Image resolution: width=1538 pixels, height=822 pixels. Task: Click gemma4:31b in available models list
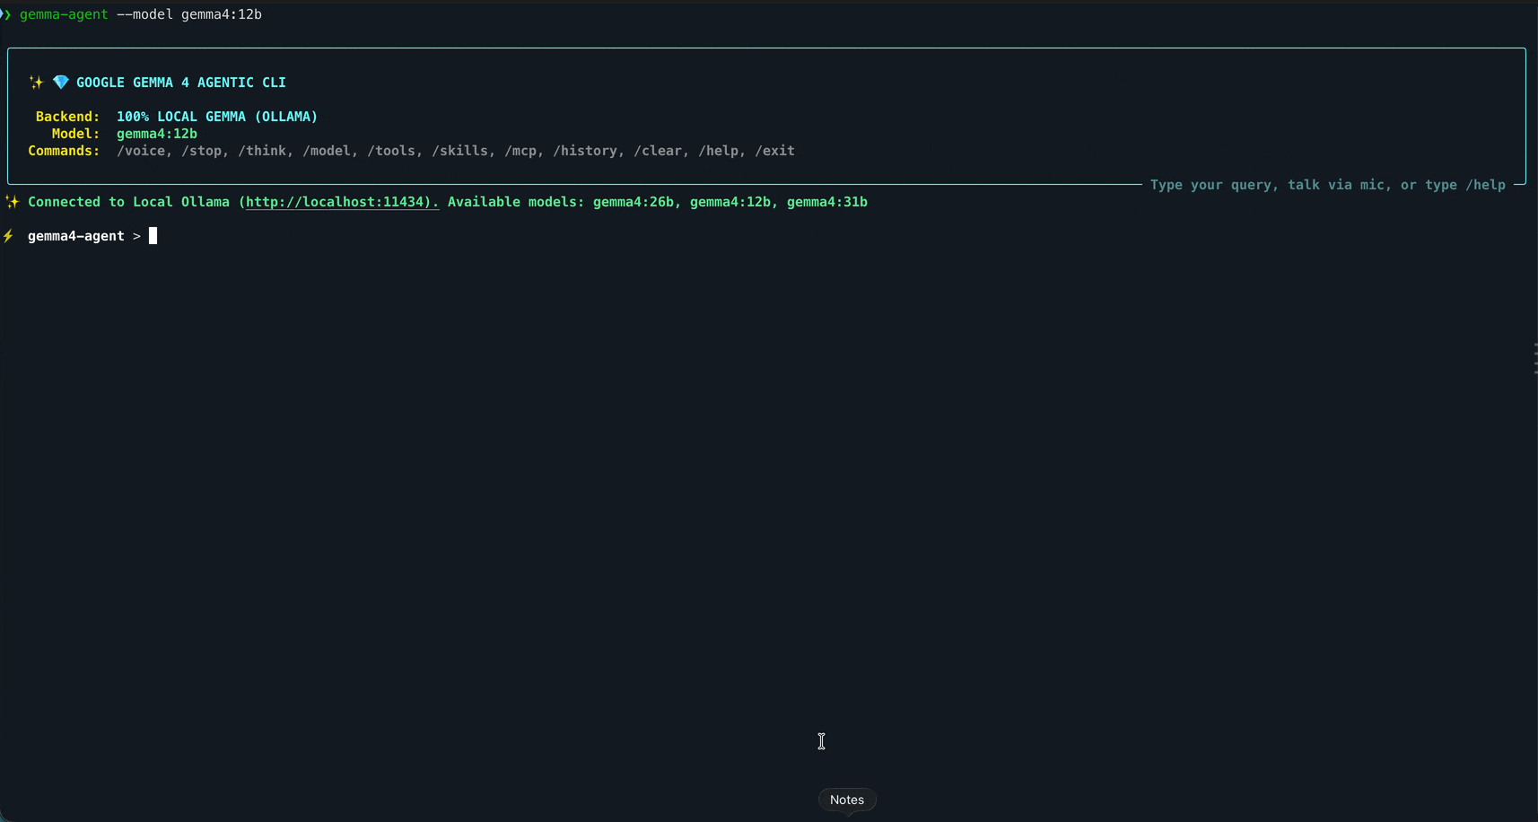[x=827, y=202]
